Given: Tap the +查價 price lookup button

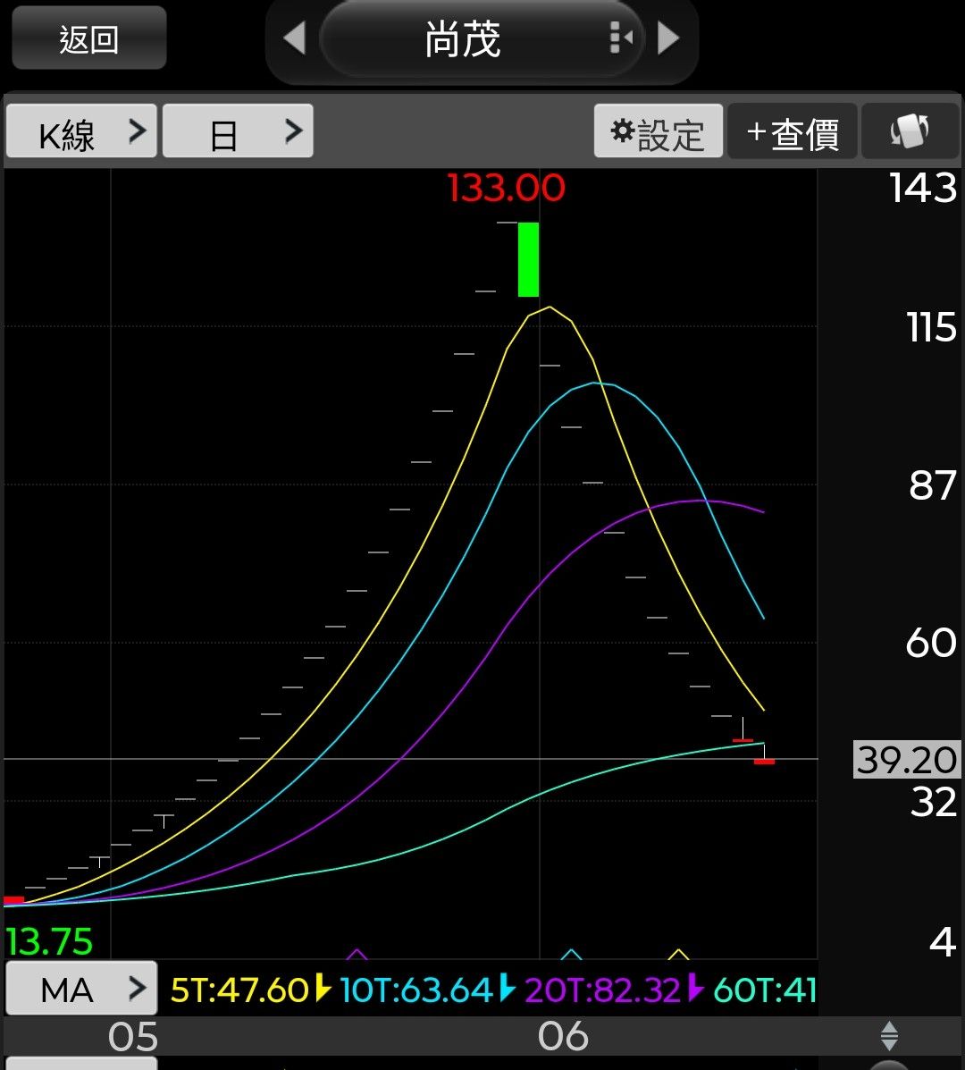Looking at the screenshot, I should (x=793, y=131).
